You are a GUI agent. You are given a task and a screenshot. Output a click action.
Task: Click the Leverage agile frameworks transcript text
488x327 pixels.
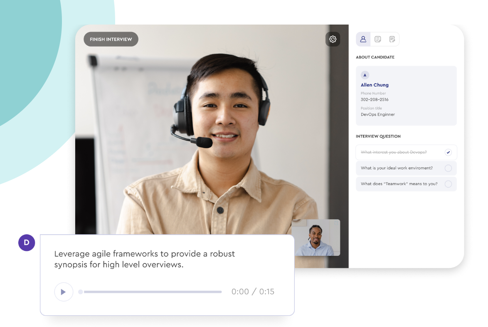click(144, 259)
